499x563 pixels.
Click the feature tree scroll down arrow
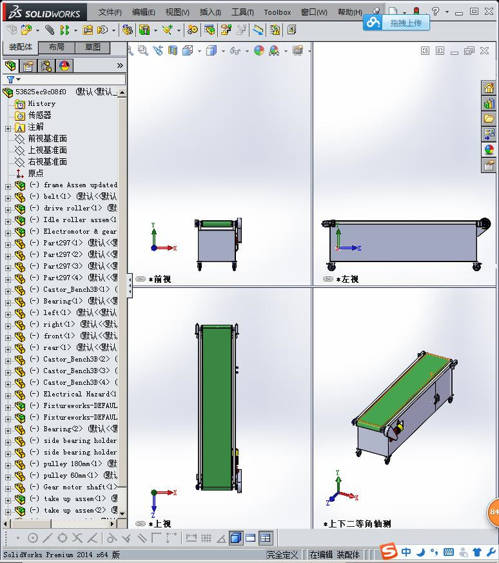[122, 513]
